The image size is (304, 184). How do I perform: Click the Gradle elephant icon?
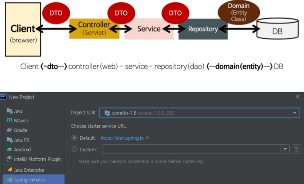click(9, 130)
